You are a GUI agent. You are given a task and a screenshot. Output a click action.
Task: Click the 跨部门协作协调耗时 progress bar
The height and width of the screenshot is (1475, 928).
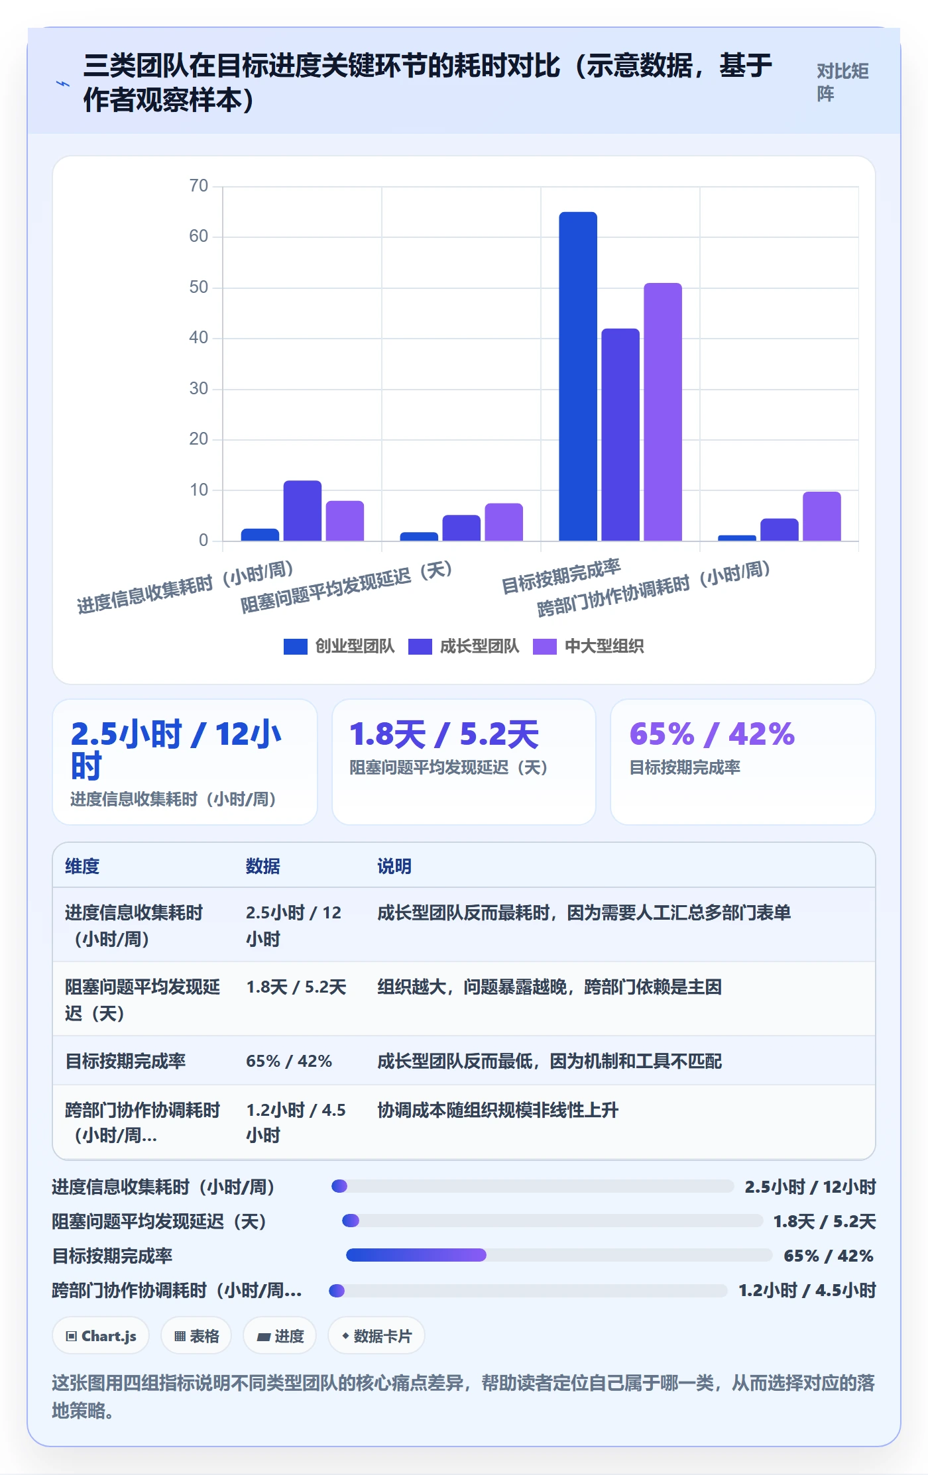pyautogui.click(x=528, y=1290)
